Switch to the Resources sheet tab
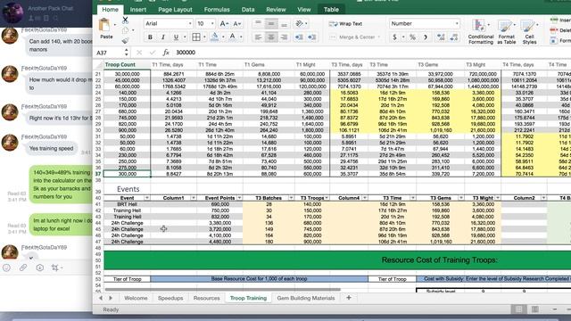The image size is (571, 321). 206,298
